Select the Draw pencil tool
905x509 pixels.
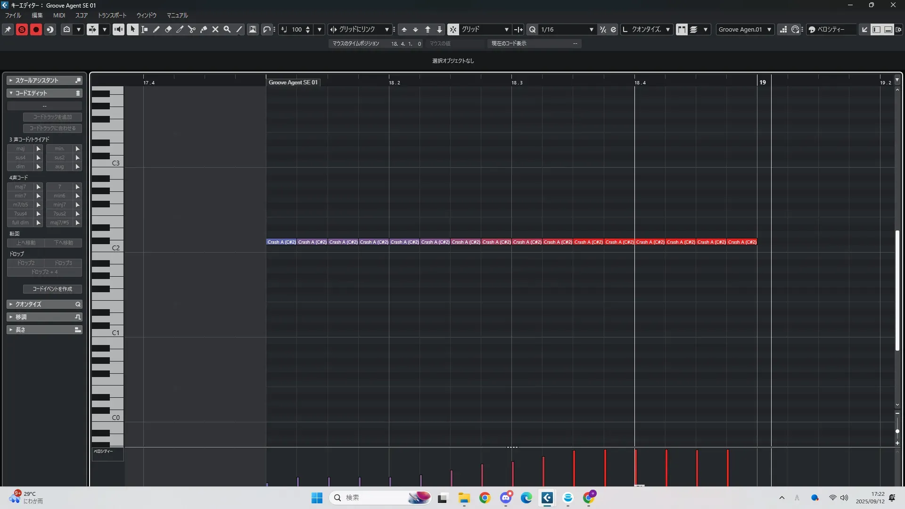click(x=156, y=29)
